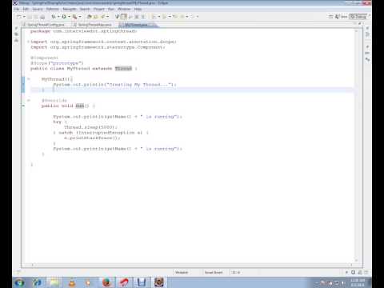This screenshot has height=288, width=384.
Task: Click the taskbar clock
Action: click(x=358, y=282)
